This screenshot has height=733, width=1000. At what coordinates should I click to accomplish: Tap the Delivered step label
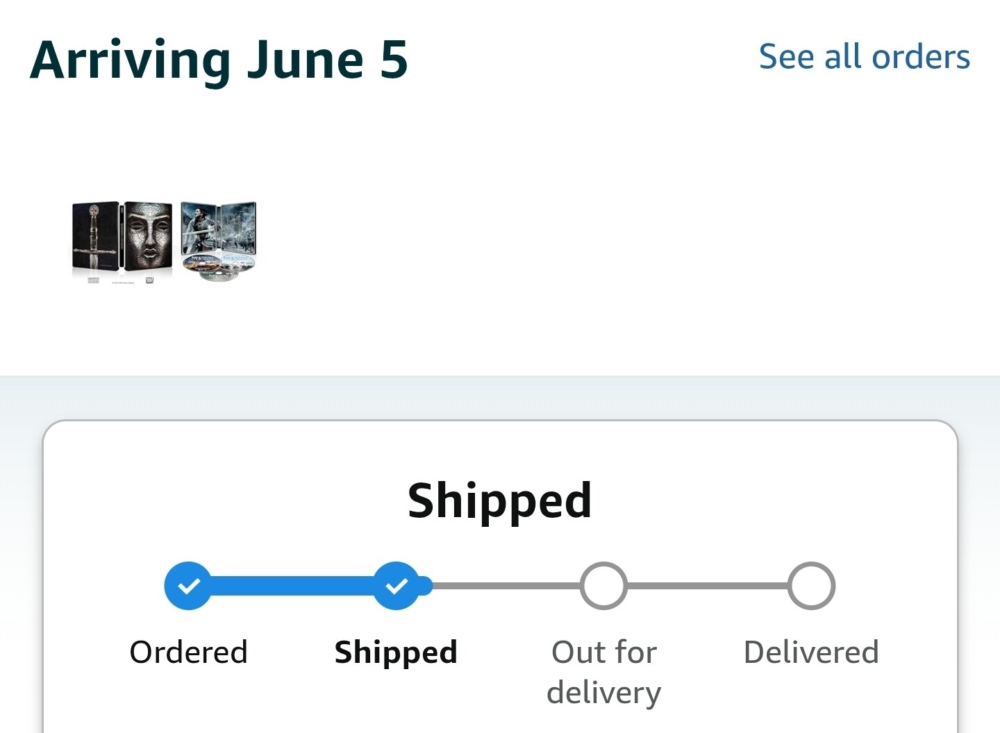811,652
